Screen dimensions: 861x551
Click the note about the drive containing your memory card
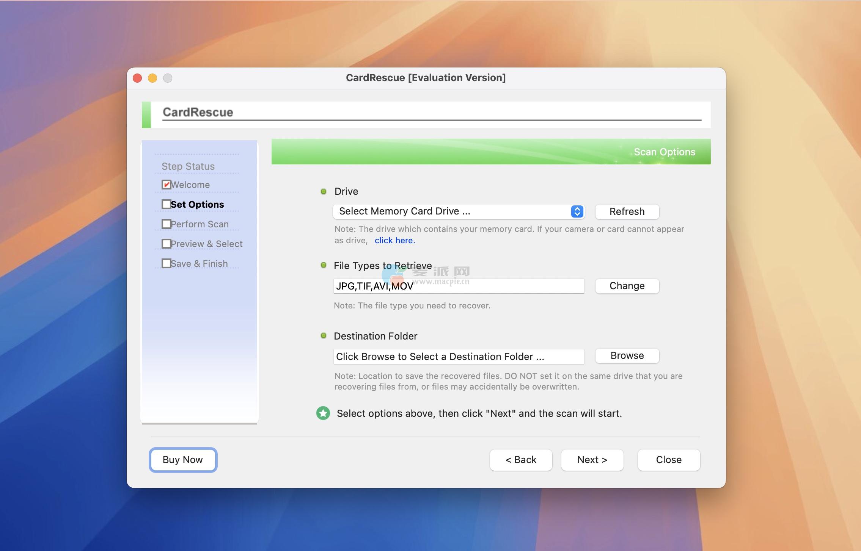pyautogui.click(x=509, y=235)
